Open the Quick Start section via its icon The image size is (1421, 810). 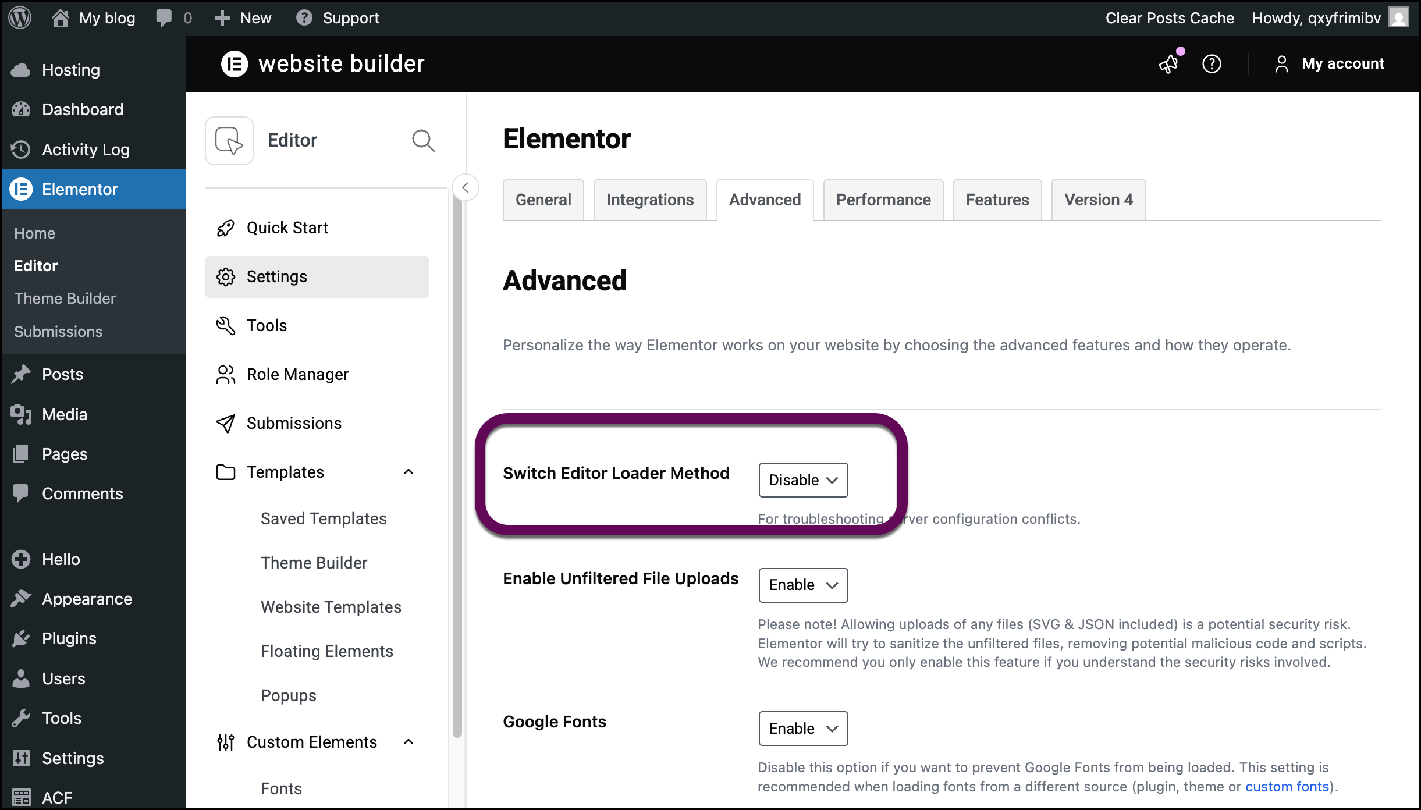[225, 228]
